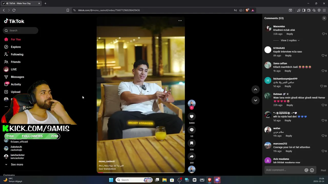Reply to Maoumiss's comment
The width and height of the screenshot is (328, 184).
290,34
